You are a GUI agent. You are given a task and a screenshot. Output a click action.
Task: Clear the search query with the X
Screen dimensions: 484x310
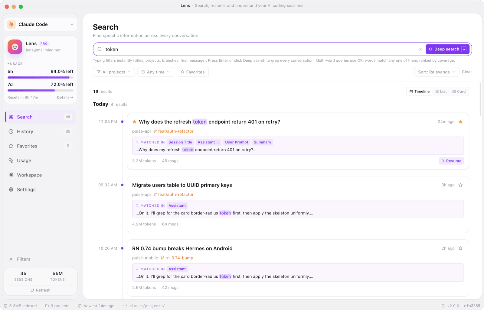tap(420, 49)
